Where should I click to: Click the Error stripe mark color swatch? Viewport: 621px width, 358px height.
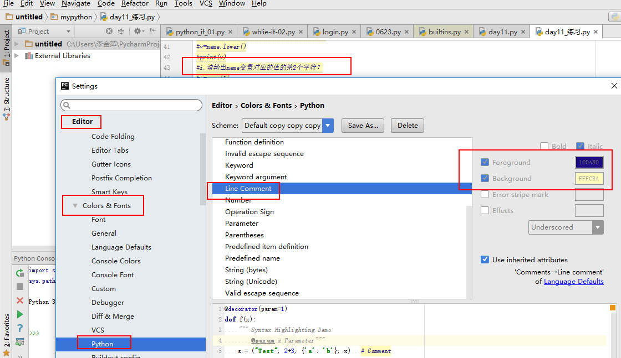point(589,194)
